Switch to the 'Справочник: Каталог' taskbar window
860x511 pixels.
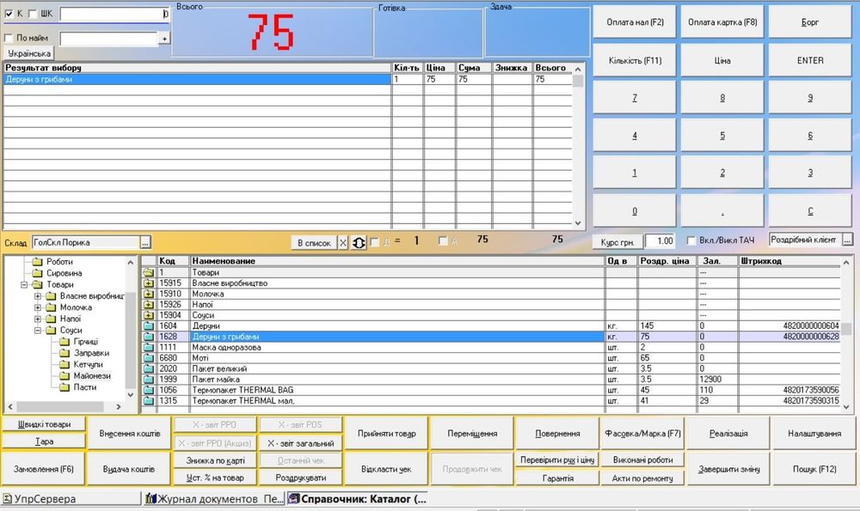pyautogui.click(x=358, y=499)
